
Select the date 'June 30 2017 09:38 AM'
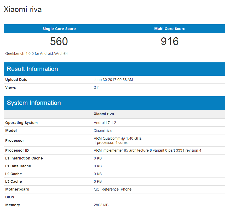(113, 80)
